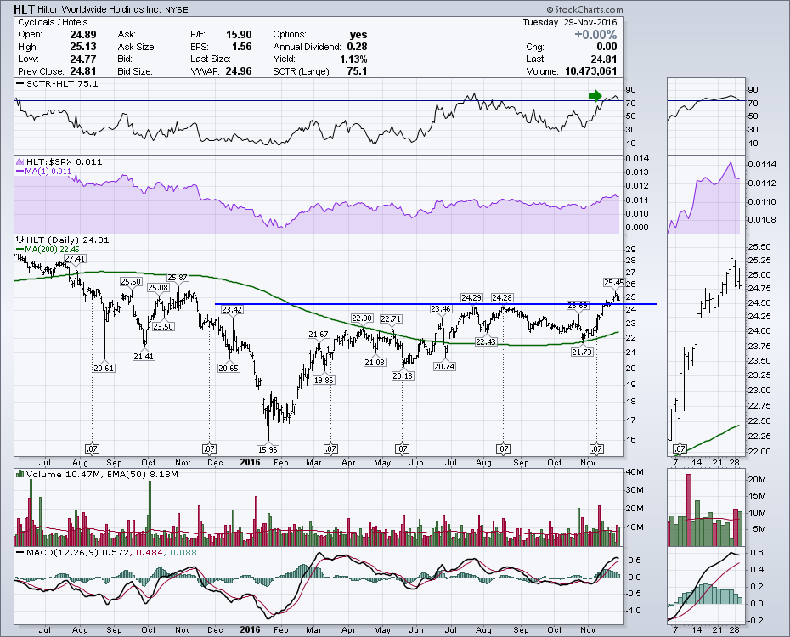
Task: Click the 25.45 high price label
Action: (x=614, y=281)
